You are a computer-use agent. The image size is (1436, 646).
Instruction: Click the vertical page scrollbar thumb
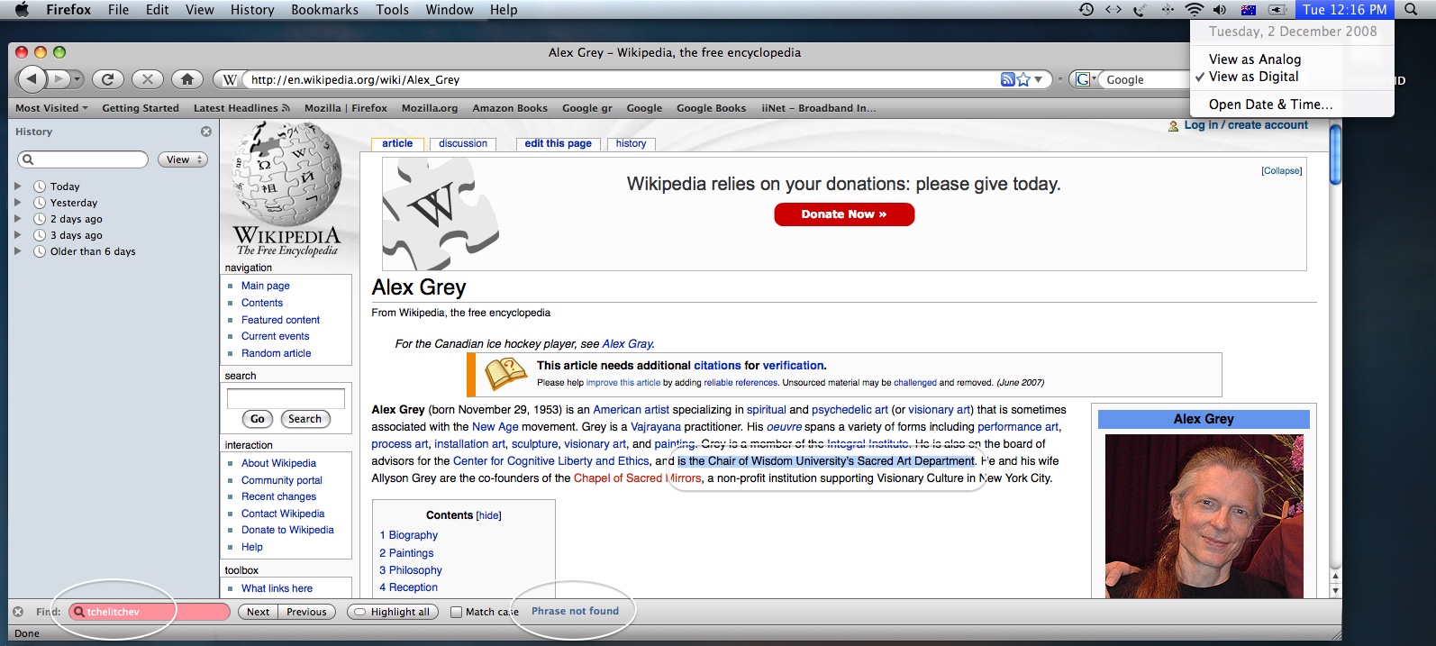1336,155
